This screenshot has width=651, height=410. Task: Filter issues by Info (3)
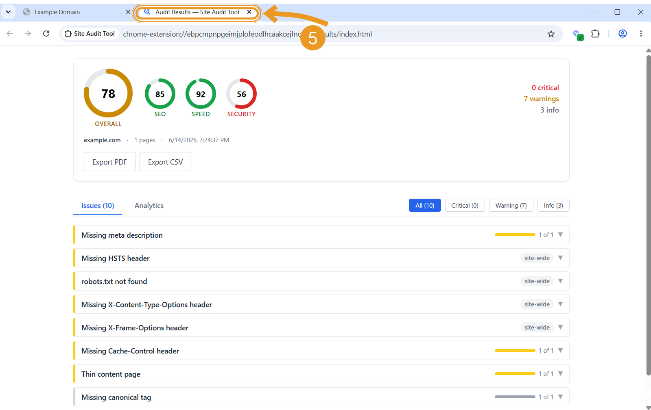click(553, 206)
